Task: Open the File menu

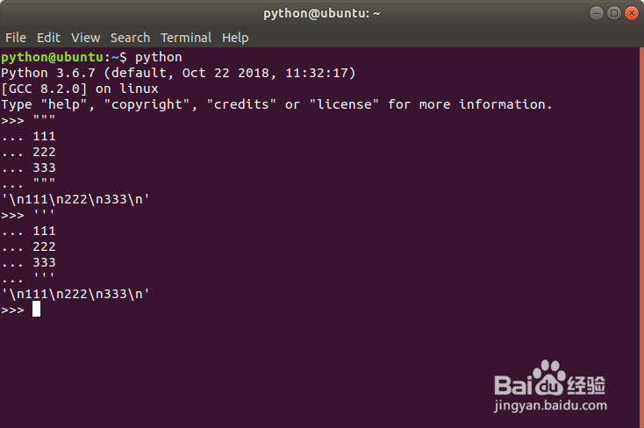Action: pyautogui.click(x=16, y=38)
